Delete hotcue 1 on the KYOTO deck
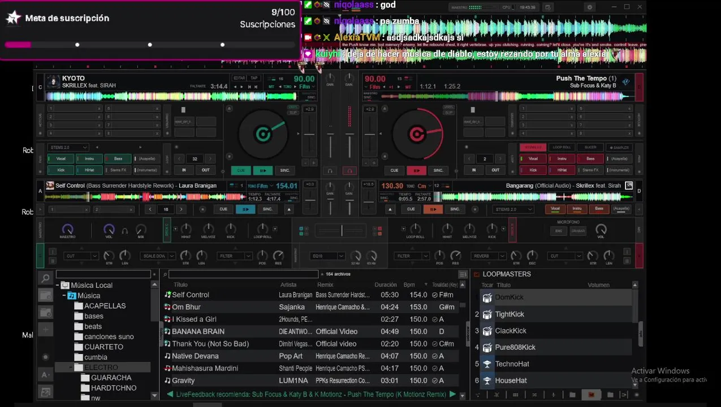Viewport: 721px width, 407px height. tap(99, 109)
